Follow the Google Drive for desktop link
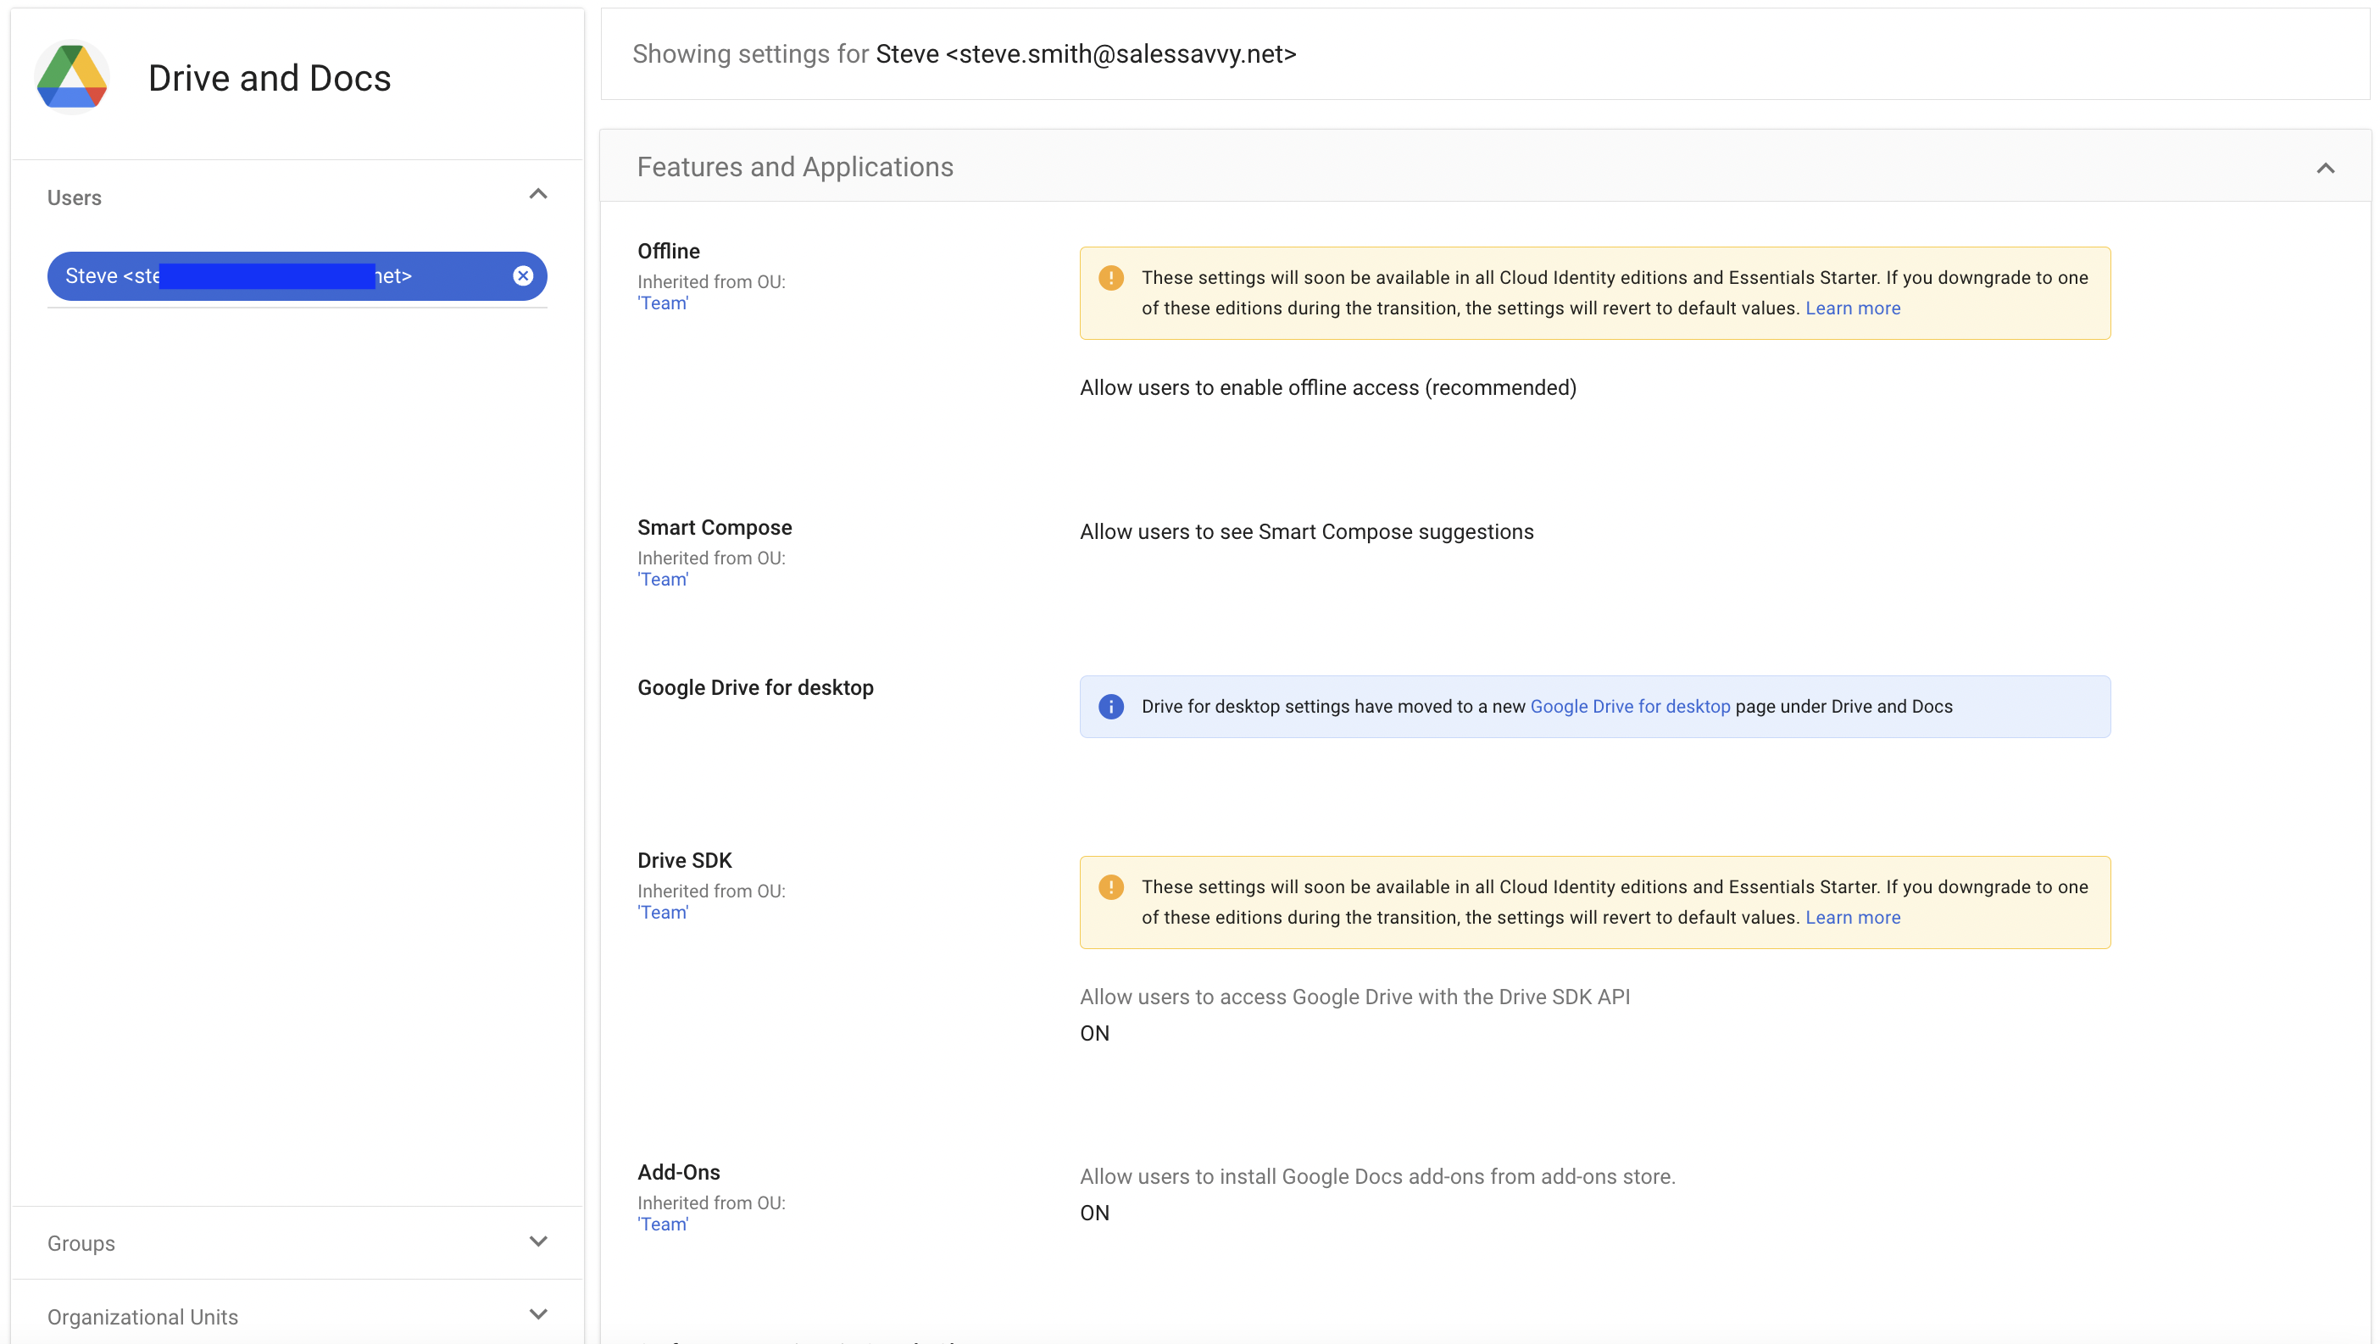The height and width of the screenshot is (1344, 2380). click(1630, 707)
